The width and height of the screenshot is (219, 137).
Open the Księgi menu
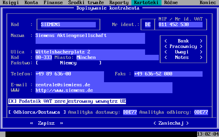point(11,3)
